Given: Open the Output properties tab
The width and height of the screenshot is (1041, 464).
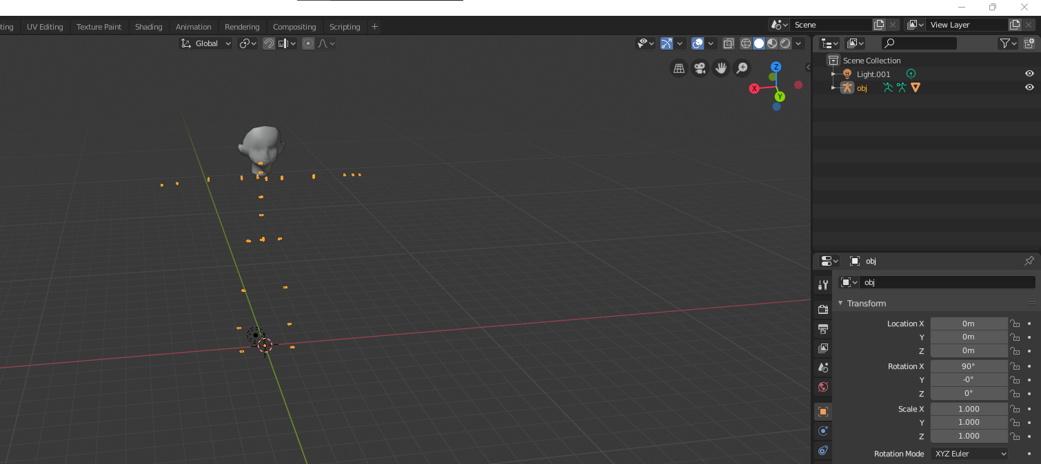Looking at the screenshot, I should [x=822, y=328].
